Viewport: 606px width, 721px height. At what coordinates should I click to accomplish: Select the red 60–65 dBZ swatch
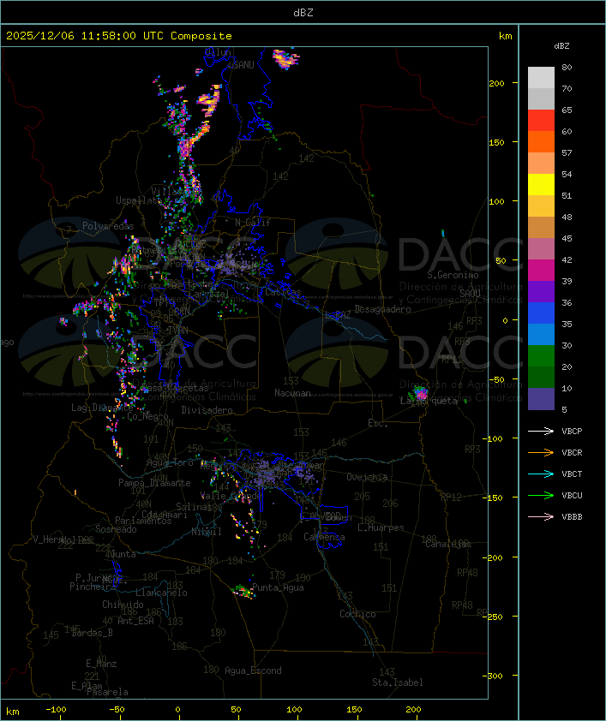pos(541,121)
